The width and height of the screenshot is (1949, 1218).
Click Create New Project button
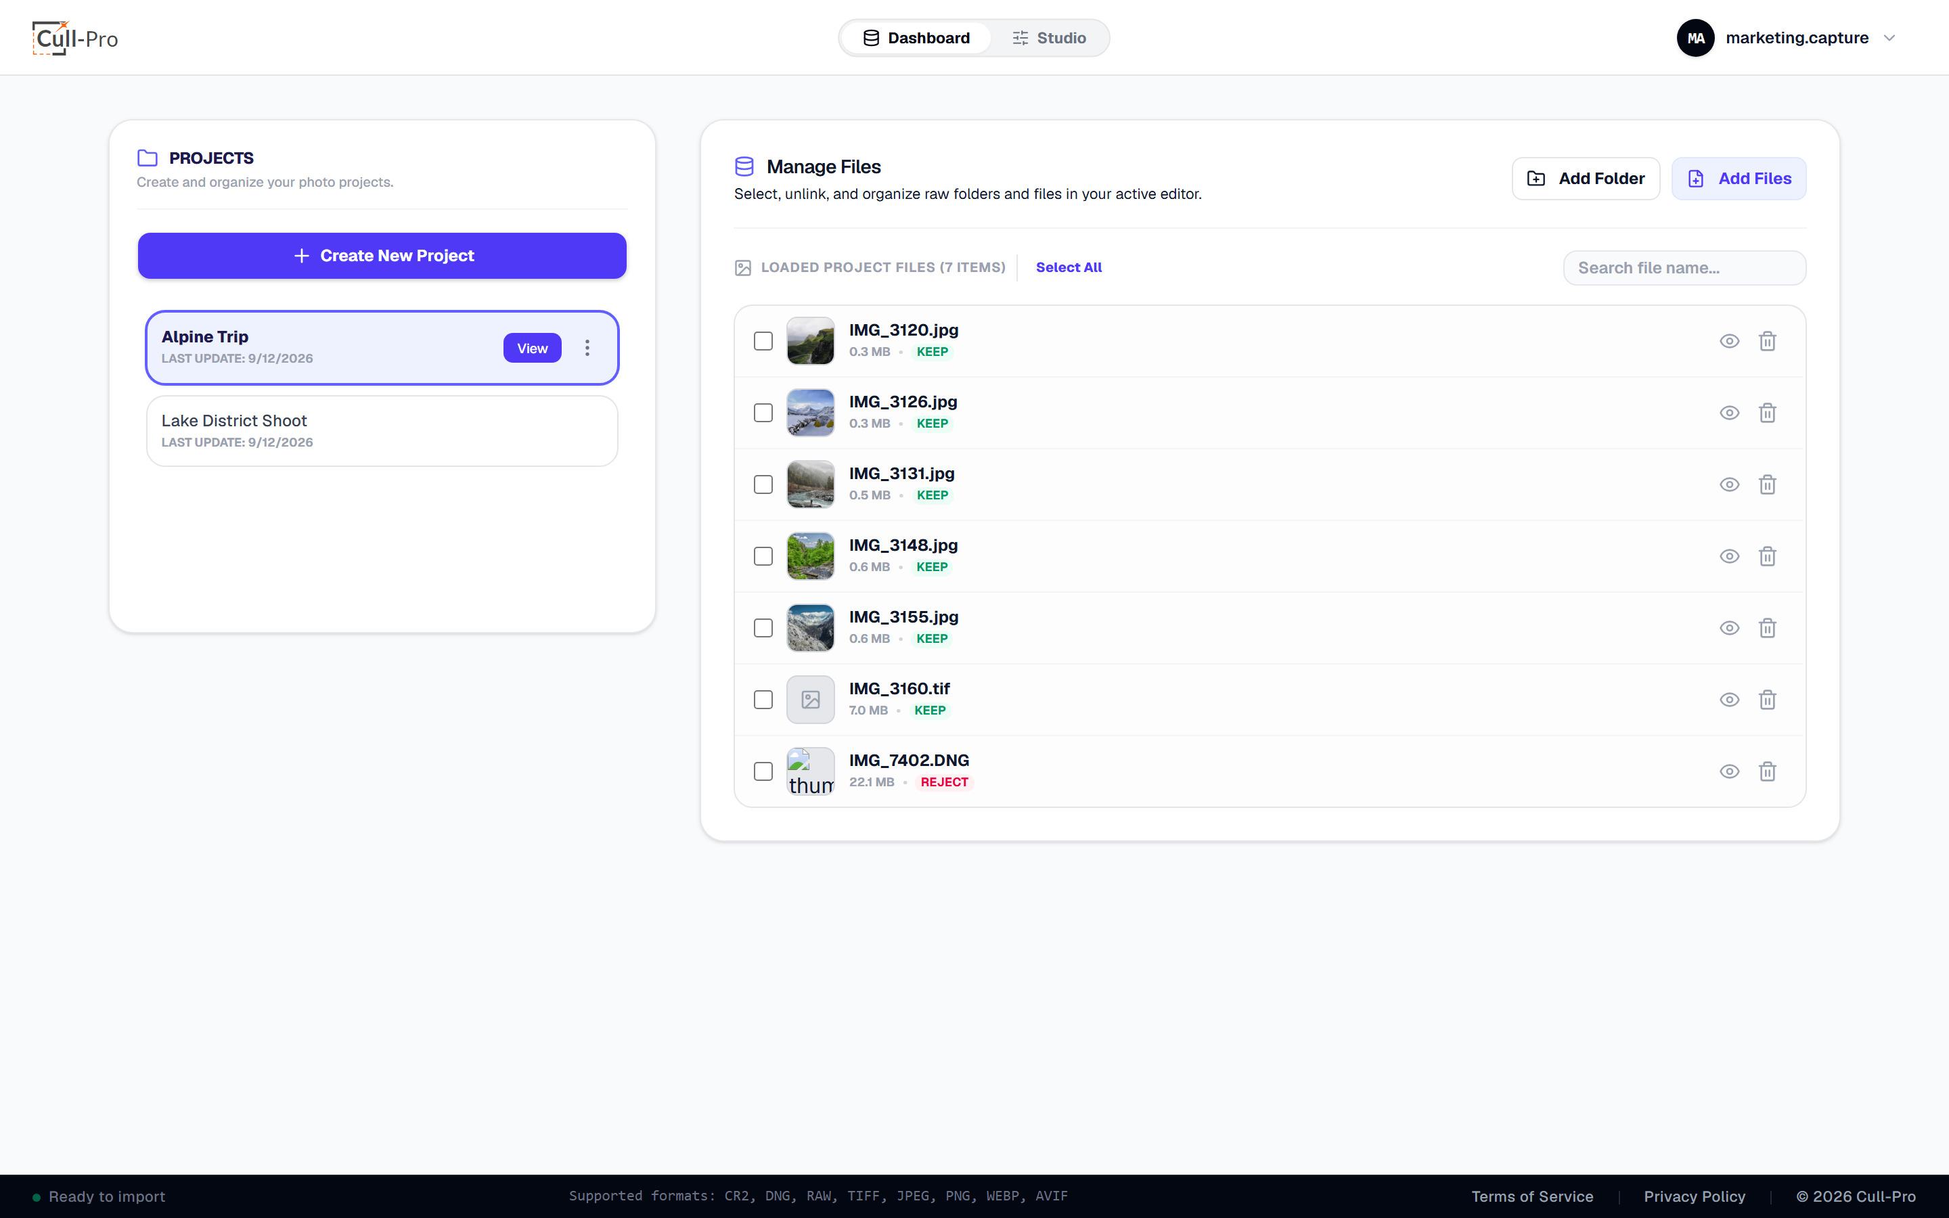coord(382,255)
